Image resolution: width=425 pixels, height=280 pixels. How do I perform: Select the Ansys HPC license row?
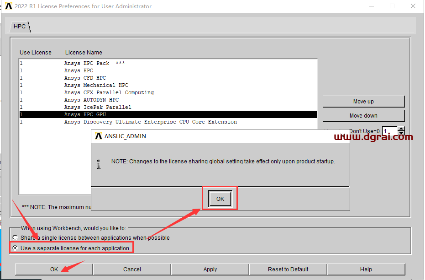(x=168, y=70)
